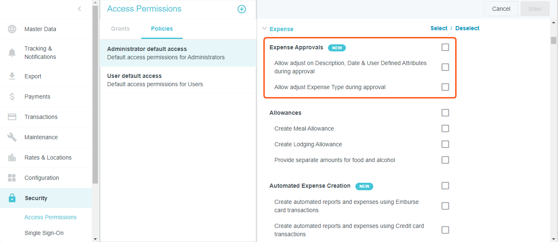Click the Payments dollar sign icon

[x=12, y=97]
